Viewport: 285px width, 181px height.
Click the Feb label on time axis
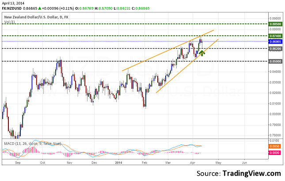(x=144, y=163)
